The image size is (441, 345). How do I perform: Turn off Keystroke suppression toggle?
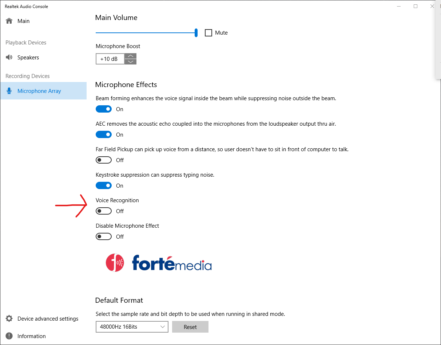(104, 185)
